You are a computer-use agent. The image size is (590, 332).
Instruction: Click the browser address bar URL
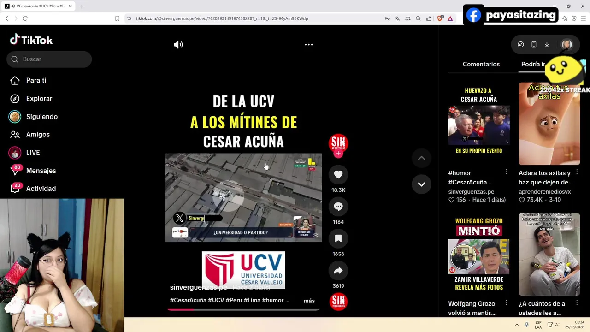(x=222, y=18)
